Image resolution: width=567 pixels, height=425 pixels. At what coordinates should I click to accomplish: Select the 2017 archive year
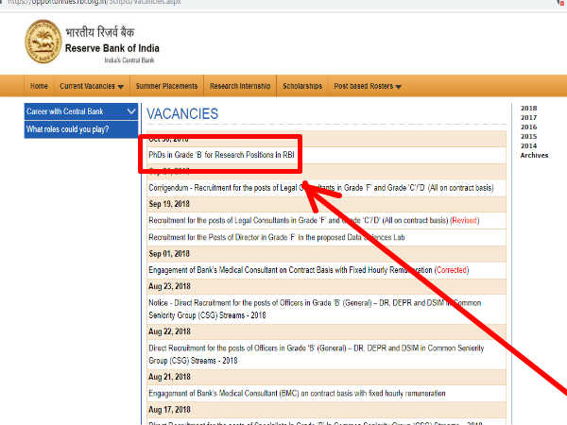(528, 117)
